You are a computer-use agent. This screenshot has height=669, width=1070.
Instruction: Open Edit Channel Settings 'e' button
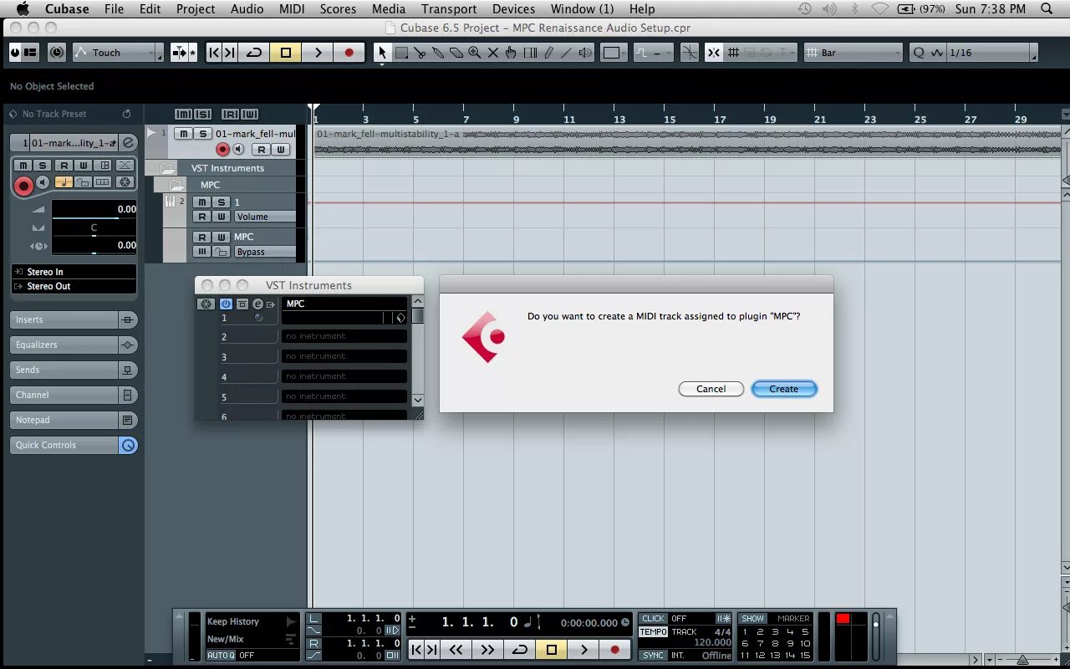(x=128, y=143)
